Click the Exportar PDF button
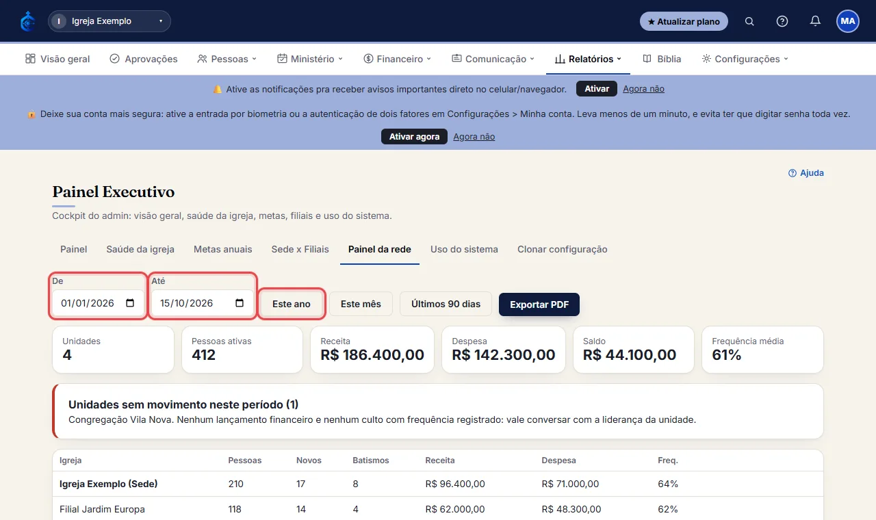 [x=539, y=304]
